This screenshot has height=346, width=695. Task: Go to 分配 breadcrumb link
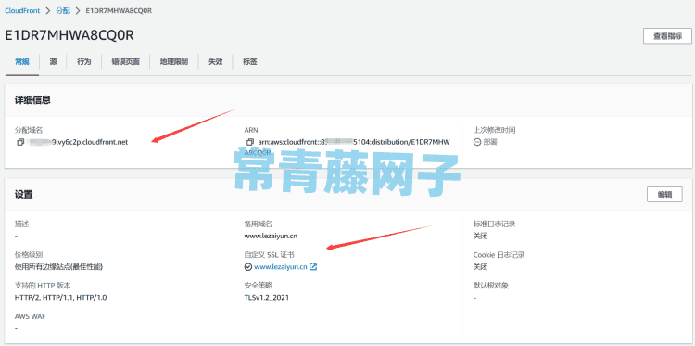pyautogui.click(x=63, y=10)
